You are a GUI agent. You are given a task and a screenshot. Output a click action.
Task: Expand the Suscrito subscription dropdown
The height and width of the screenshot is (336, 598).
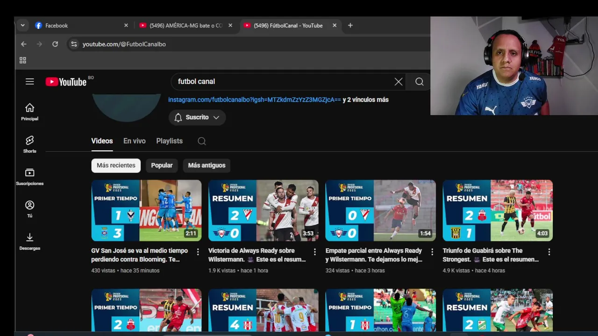(197, 117)
